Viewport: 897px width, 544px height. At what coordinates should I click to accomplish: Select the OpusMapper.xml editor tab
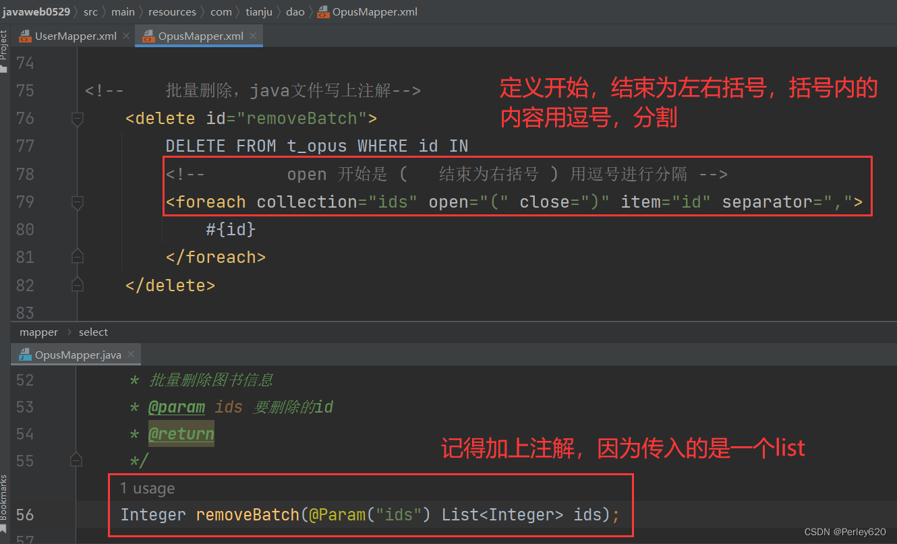tap(199, 36)
